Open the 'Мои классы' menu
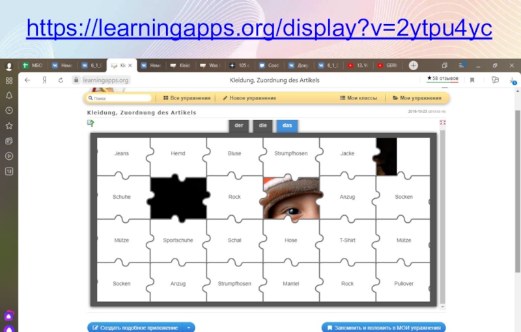 click(358, 98)
